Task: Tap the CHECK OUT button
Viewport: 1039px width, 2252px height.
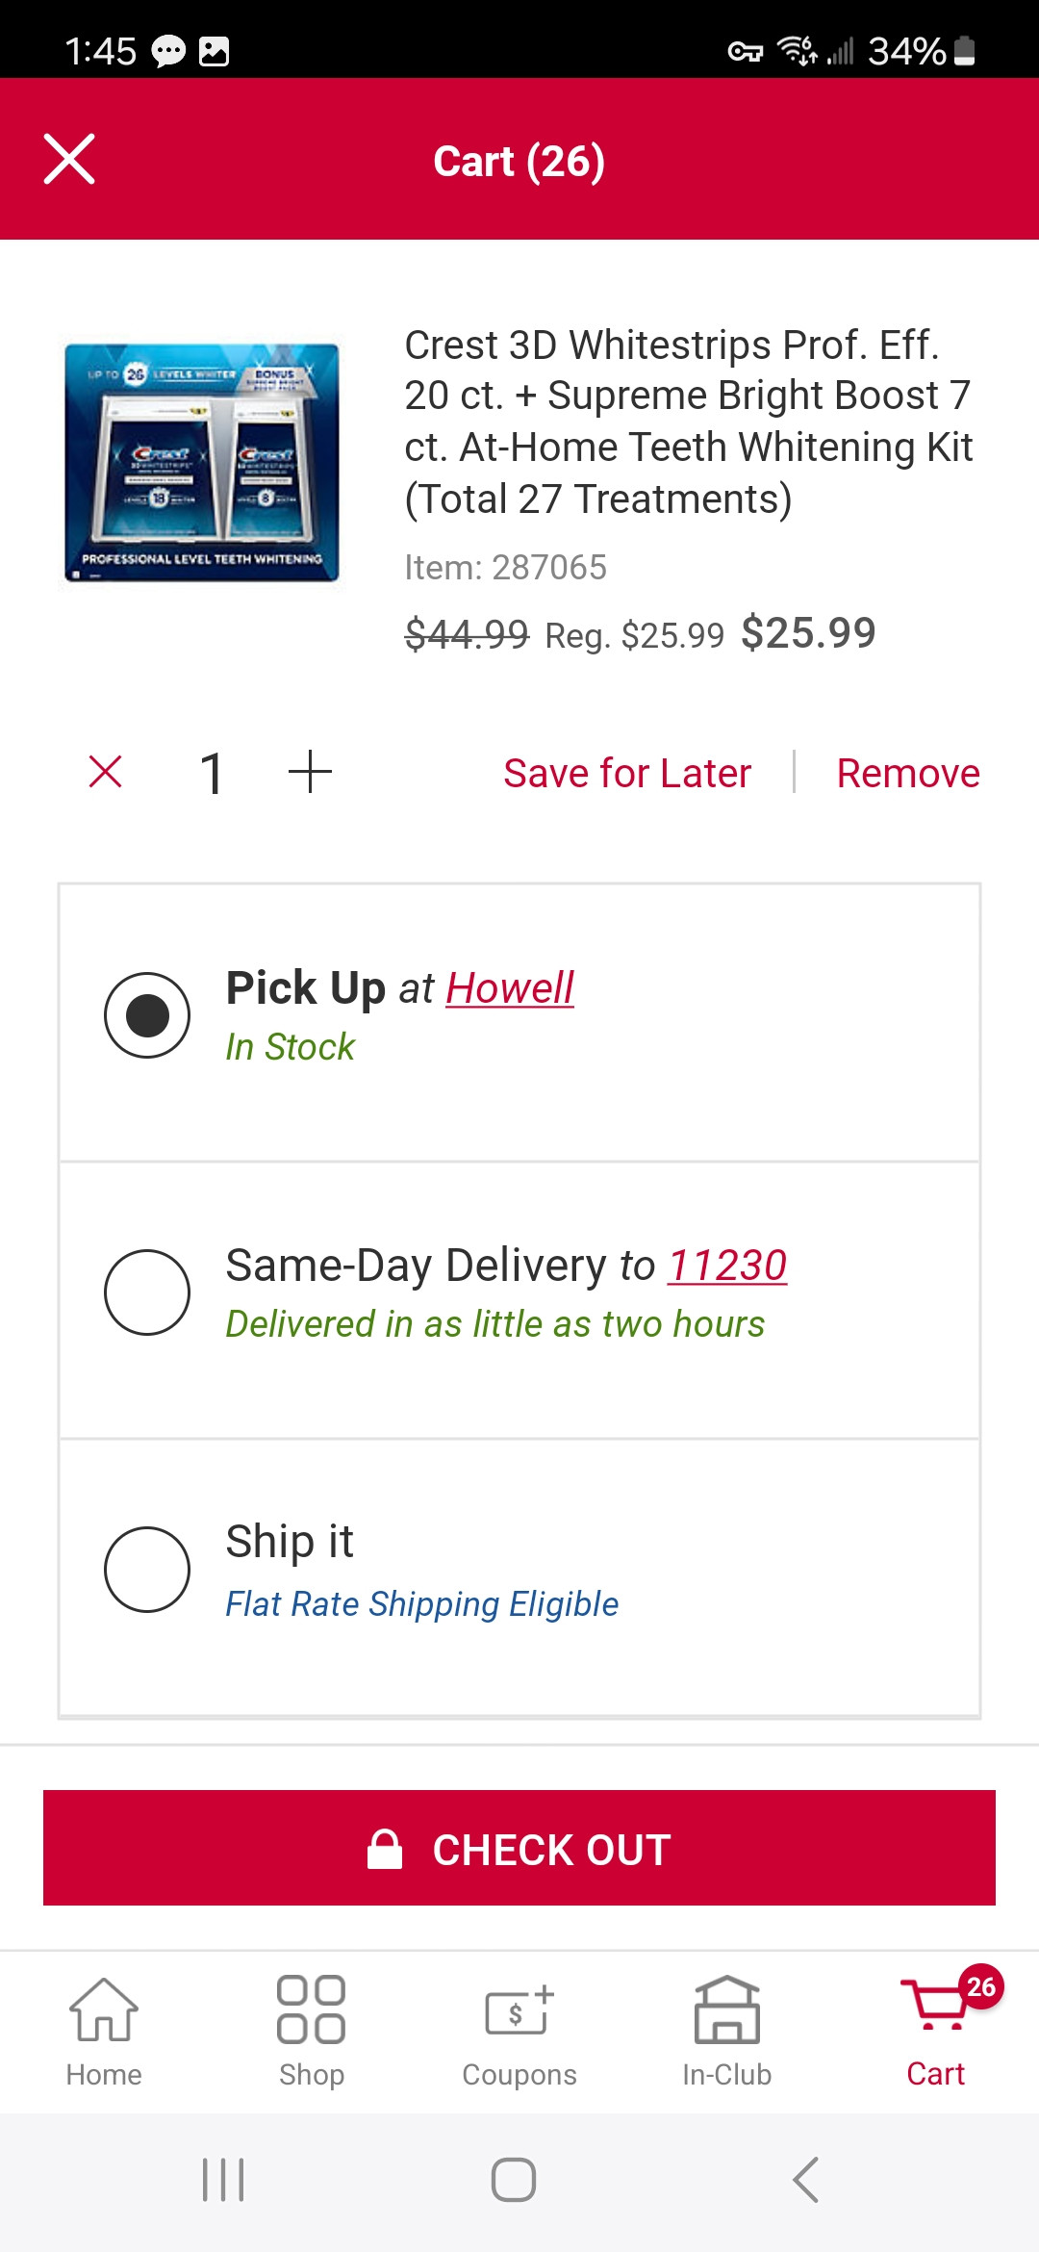Action: (519, 1848)
